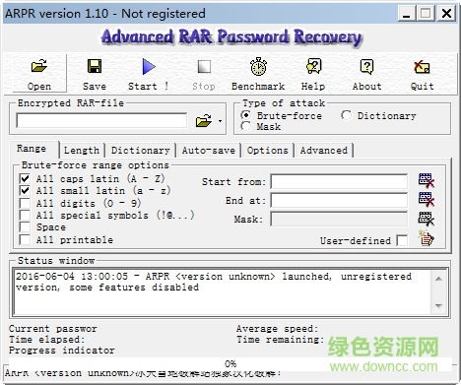Toggle the User-defined checkbox

click(x=402, y=240)
